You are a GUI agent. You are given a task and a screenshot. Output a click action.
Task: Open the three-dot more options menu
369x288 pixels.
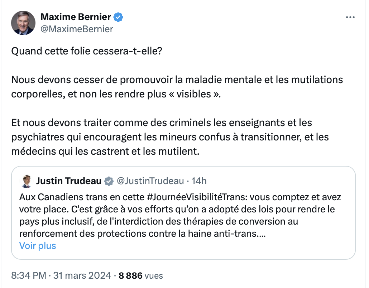click(x=350, y=17)
